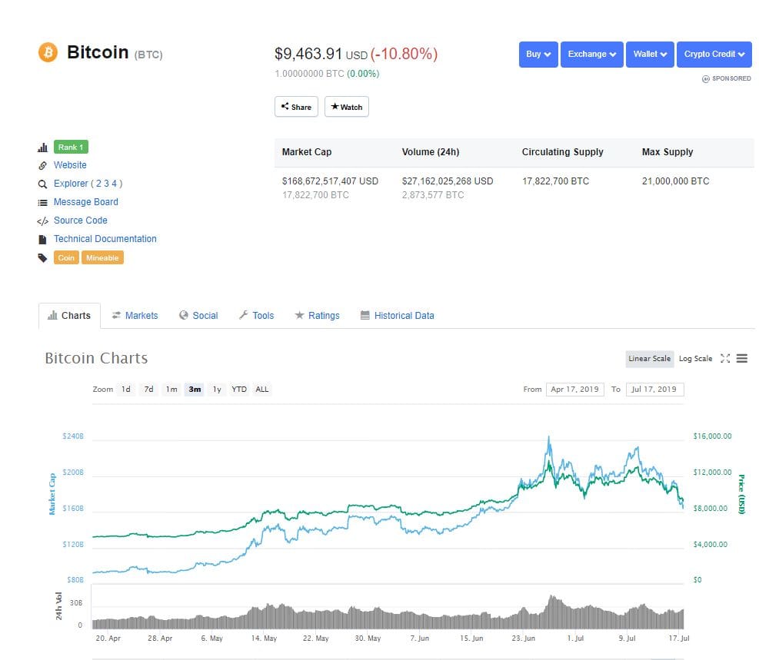Image resolution: width=759 pixels, height=660 pixels.
Task: Expand the Crypto Credit dropdown
Action: (x=714, y=55)
